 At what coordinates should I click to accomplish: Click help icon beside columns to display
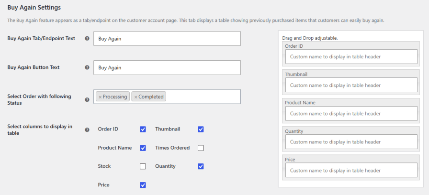click(x=87, y=130)
